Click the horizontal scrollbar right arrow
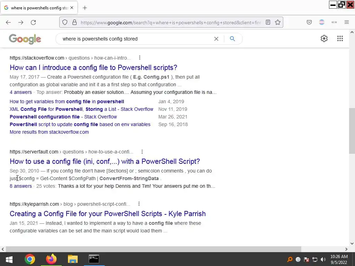The height and width of the screenshot is (266, 355). click(x=346, y=249)
